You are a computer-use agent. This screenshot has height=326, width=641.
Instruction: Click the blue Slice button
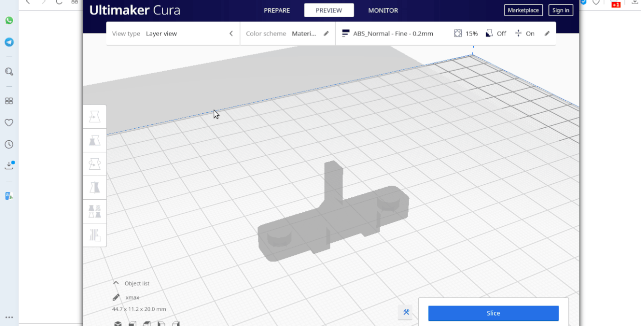point(493,313)
